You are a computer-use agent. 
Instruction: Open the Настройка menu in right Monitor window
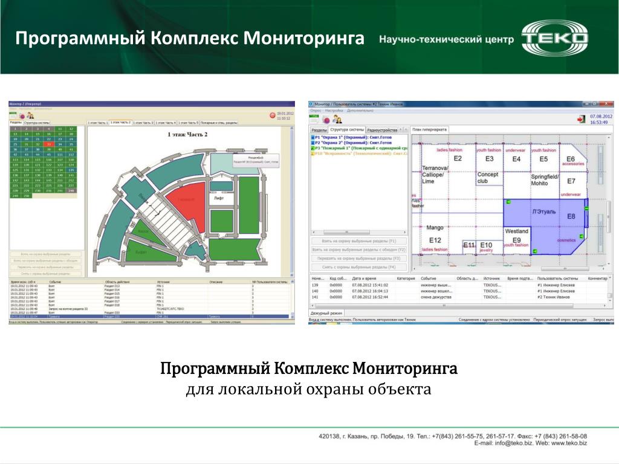pos(334,111)
